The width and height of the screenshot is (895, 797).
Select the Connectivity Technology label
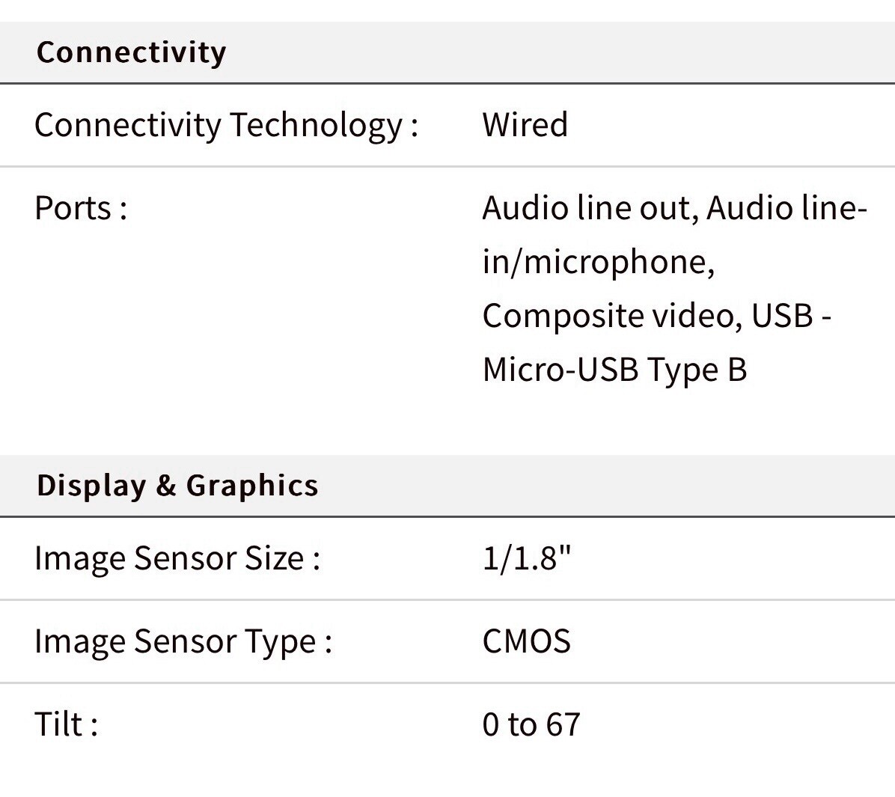227,125
